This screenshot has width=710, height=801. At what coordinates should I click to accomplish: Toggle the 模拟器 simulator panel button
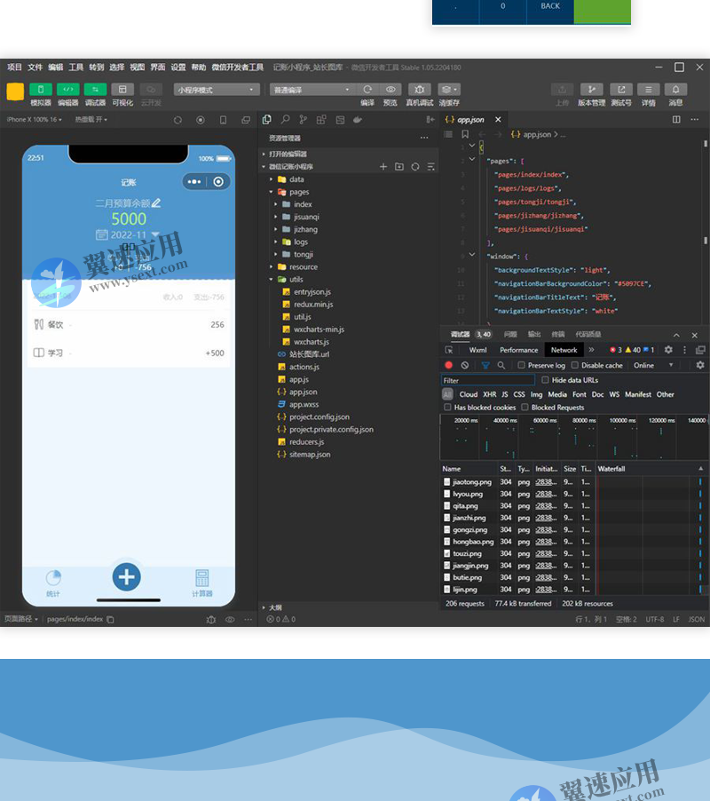coord(41,90)
